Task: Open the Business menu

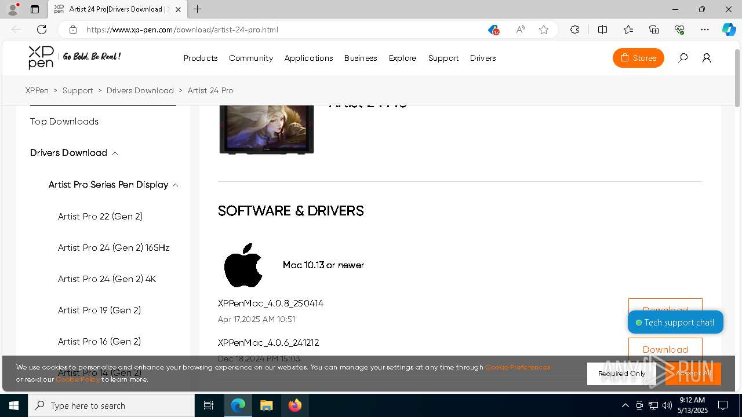Action: 361,58
